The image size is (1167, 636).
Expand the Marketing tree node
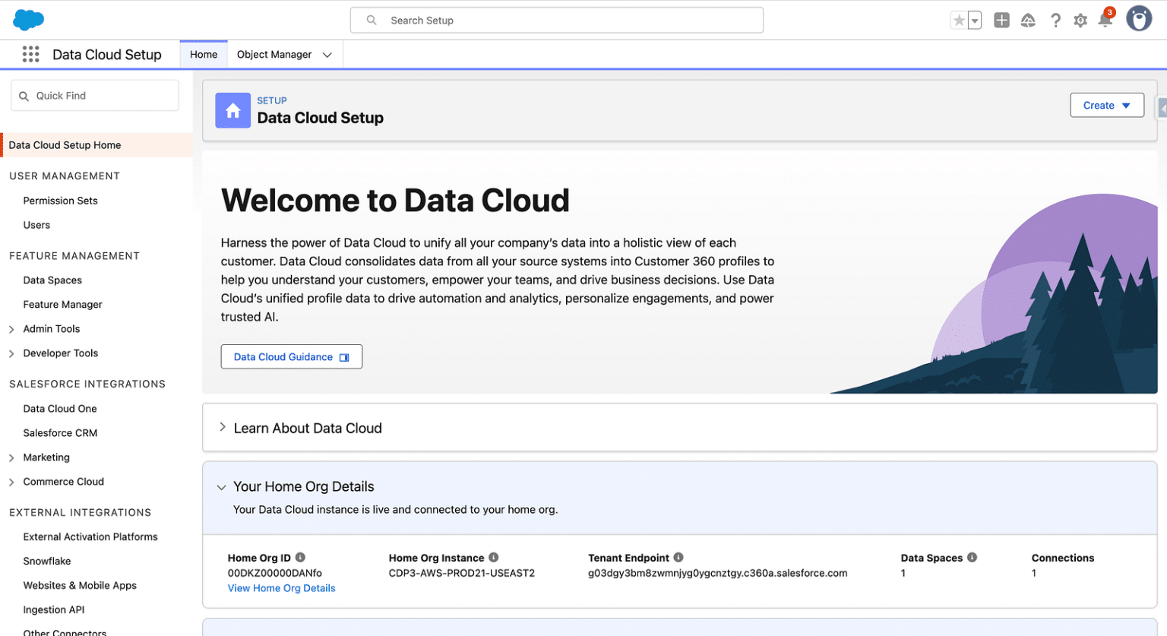click(x=11, y=457)
